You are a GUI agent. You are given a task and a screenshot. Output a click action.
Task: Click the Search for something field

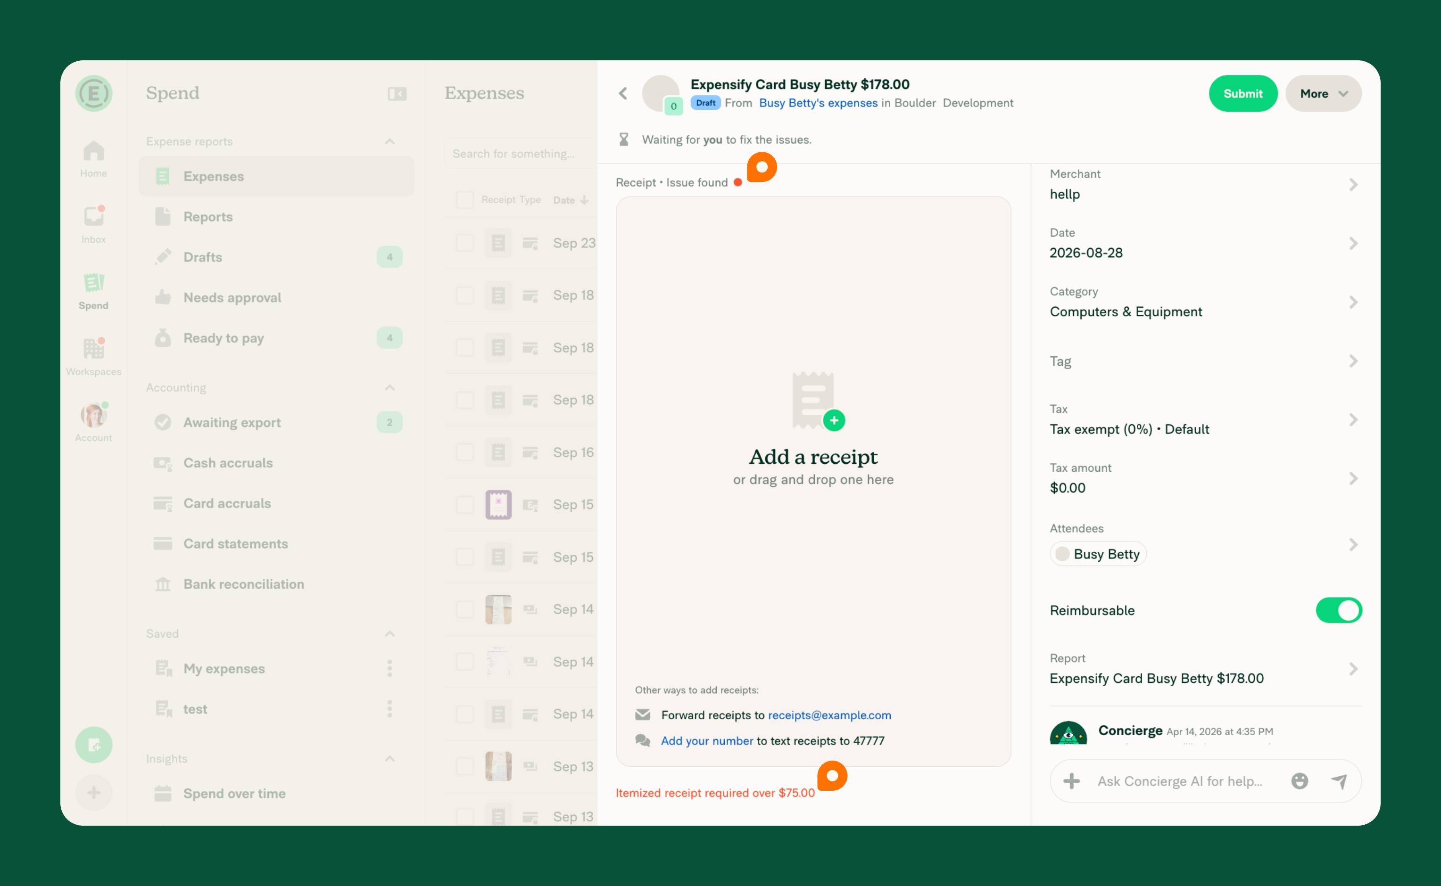521,153
